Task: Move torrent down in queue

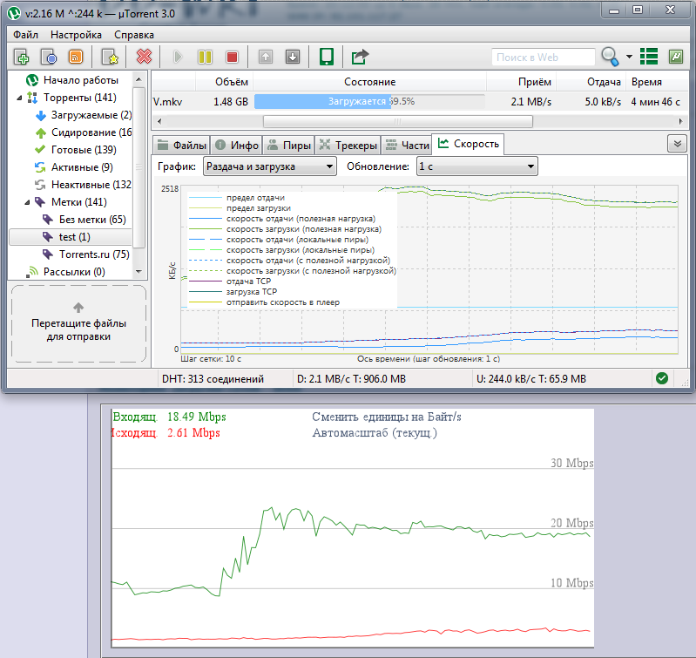Action: (293, 57)
